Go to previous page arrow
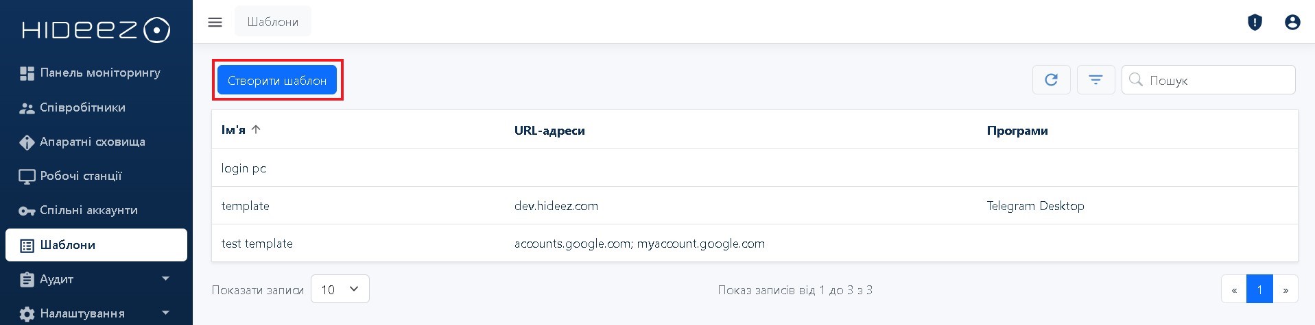Screen dimensions: 1315x325 (1234, 289)
